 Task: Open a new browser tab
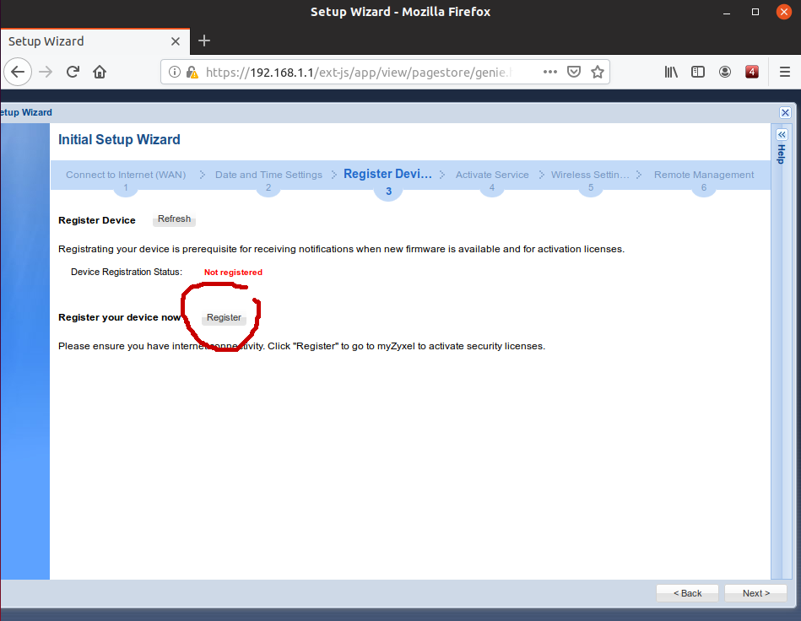(203, 40)
